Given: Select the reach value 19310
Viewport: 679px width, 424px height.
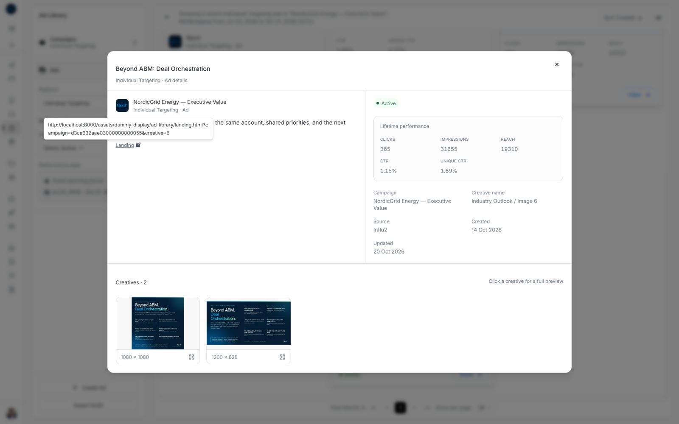Looking at the screenshot, I should pyautogui.click(x=509, y=149).
